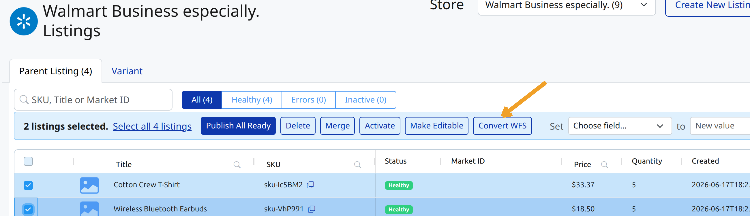The width and height of the screenshot is (750, 216).
Task: Click created date of Wireless Bluetooth Earbuds
Action: 721,209
